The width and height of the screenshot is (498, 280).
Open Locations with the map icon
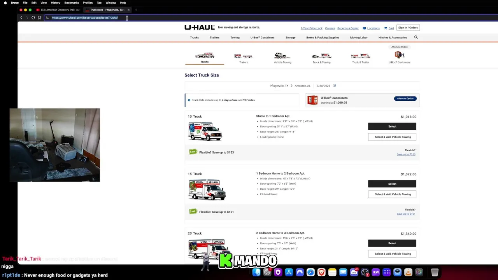pos(371,28)
